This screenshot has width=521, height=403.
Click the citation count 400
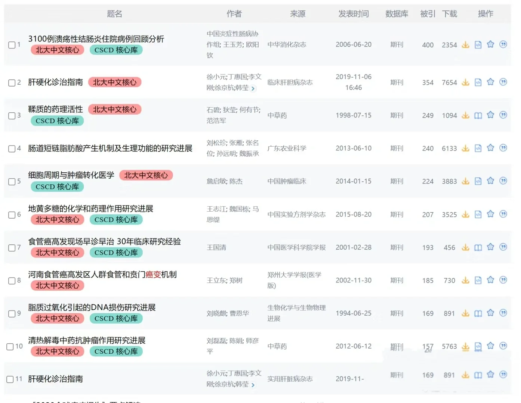[428, 45]
